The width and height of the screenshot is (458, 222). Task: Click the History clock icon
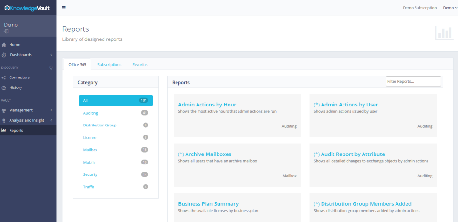4,87
